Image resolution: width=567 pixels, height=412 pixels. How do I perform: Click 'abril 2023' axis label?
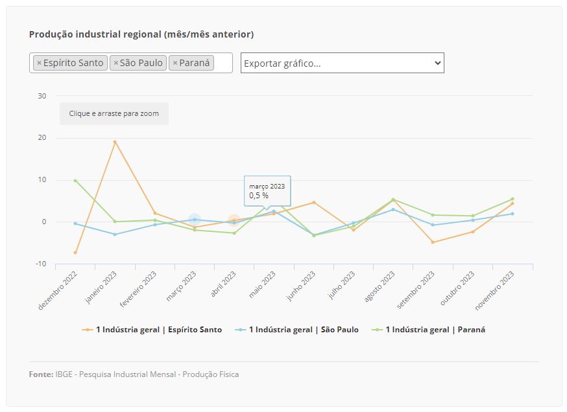(x=223, y=284)
